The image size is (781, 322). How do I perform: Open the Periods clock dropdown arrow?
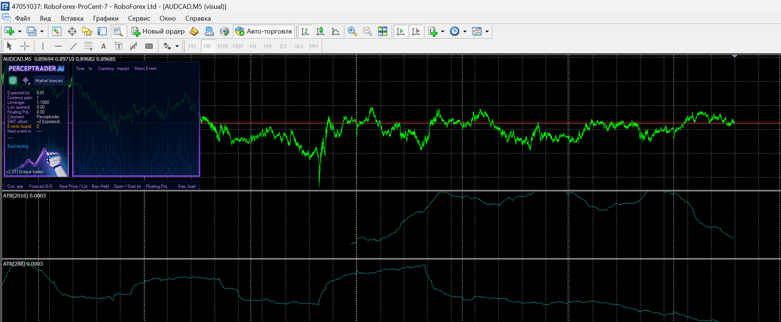point(465,31)
